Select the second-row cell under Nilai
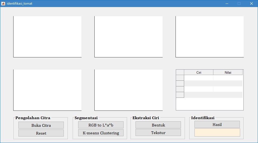 pyautogui.click(x=228, y=83)
